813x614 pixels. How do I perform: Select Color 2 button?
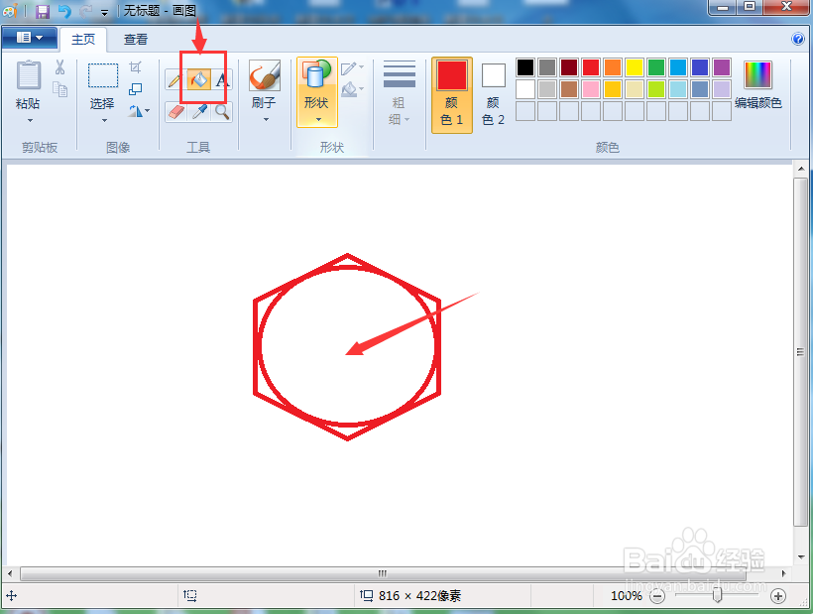point(493,95)
